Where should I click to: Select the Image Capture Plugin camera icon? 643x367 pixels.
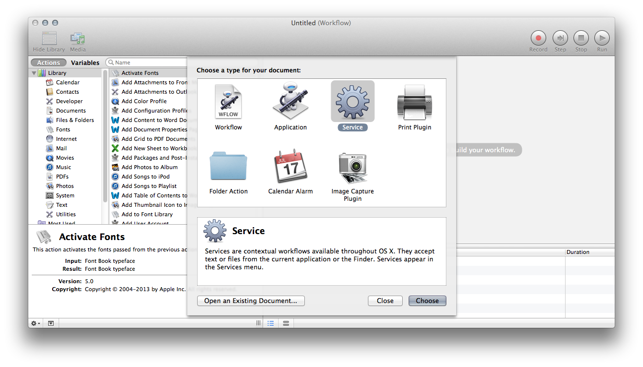pyautogui.click(x=353, y=168)
